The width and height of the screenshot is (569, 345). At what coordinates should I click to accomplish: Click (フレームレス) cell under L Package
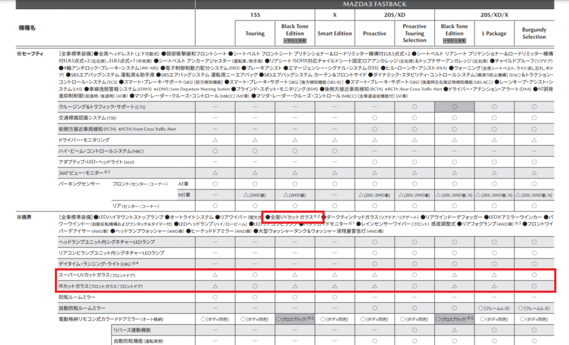tap(494, 308)
